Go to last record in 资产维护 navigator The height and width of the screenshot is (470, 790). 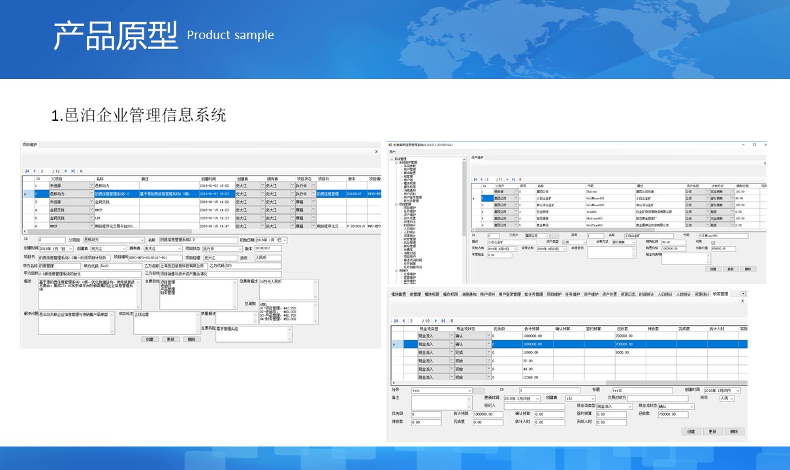(513, 179)
